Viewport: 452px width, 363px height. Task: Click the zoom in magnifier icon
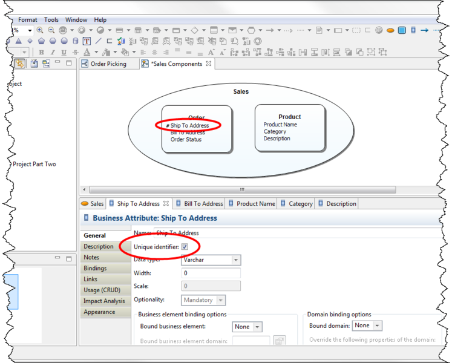point(40,30)
